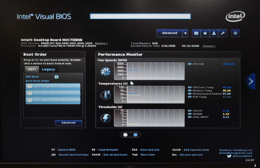
Task: Click the Total Memory 8GB text
Action: click(x=144, y=43)
